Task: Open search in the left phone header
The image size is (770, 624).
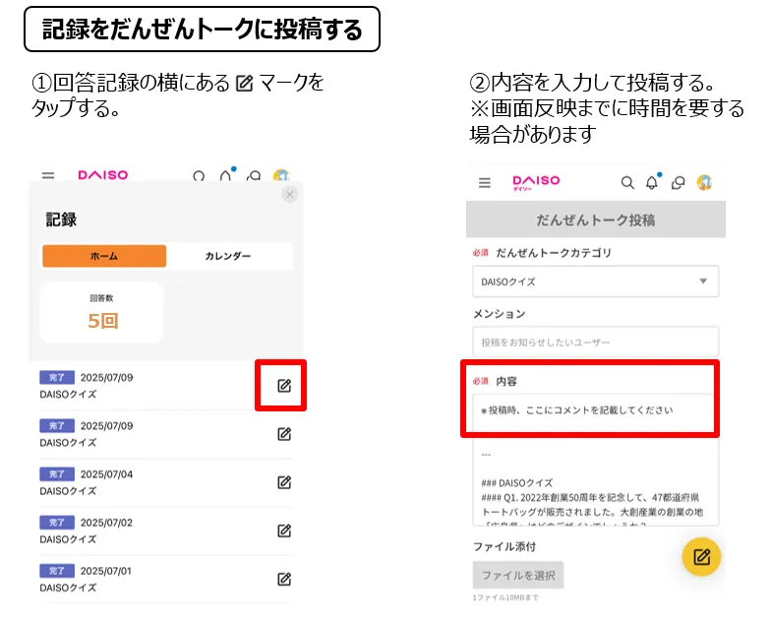Action: pos(199,176)
